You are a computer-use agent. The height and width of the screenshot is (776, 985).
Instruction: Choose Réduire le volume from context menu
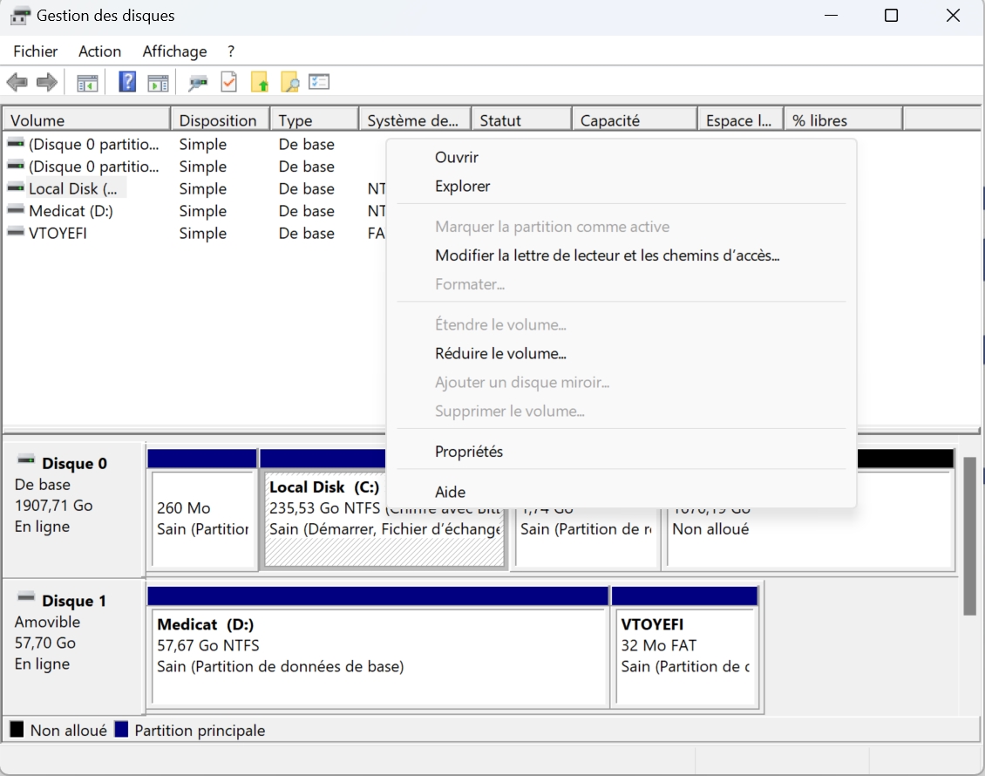pos(500,354)
